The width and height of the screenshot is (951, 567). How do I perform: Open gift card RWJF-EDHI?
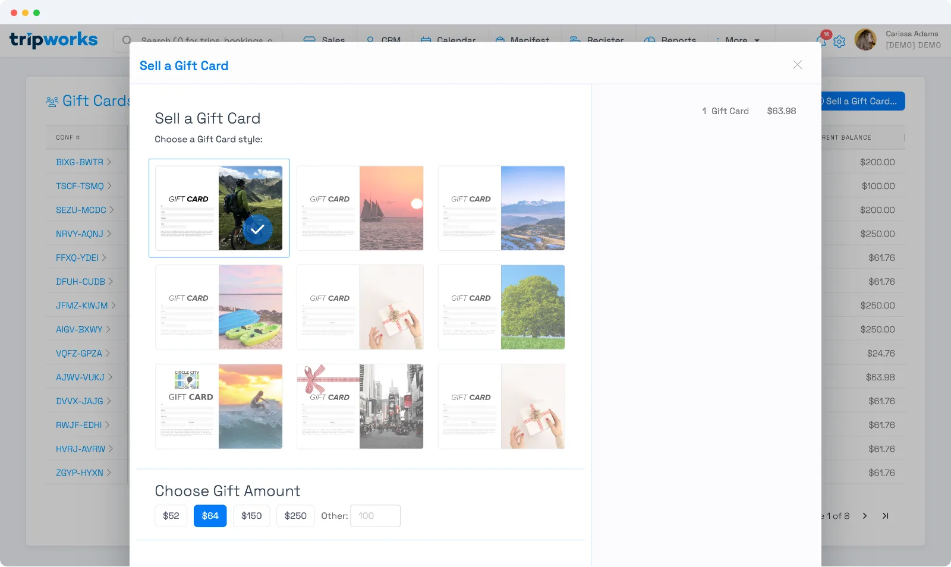tap(83, 425)
